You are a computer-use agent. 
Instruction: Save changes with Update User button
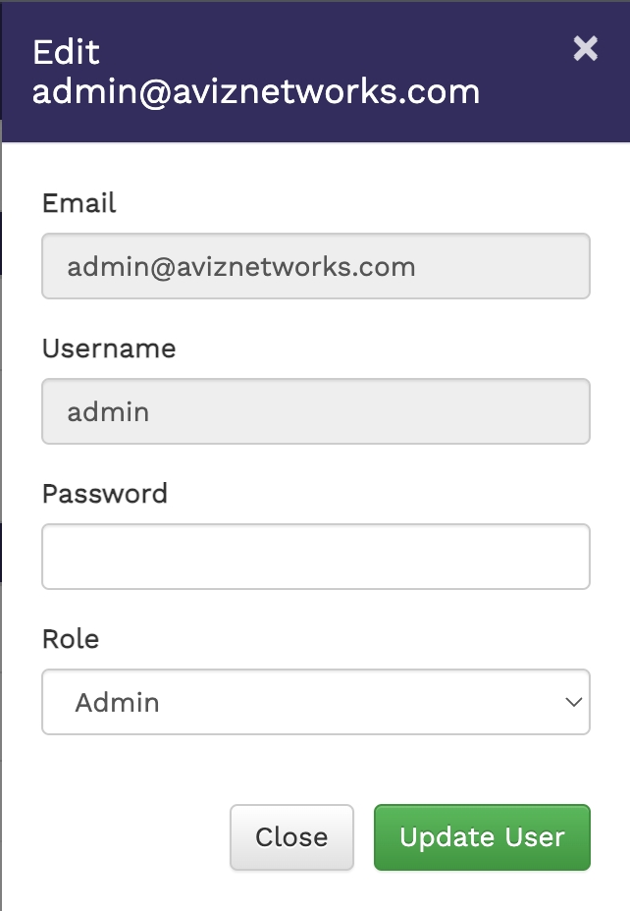click(x=482, y=837)
